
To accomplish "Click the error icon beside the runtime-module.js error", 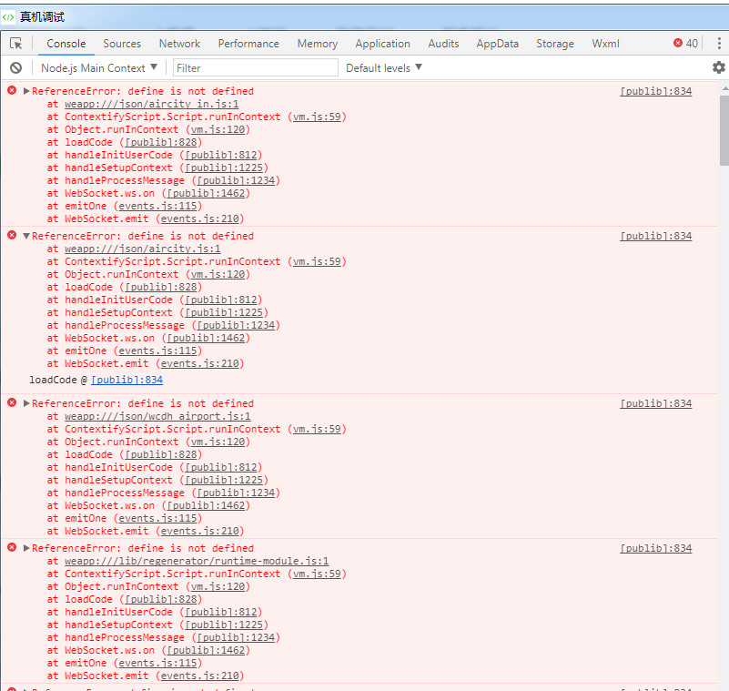I will (12, 547).
